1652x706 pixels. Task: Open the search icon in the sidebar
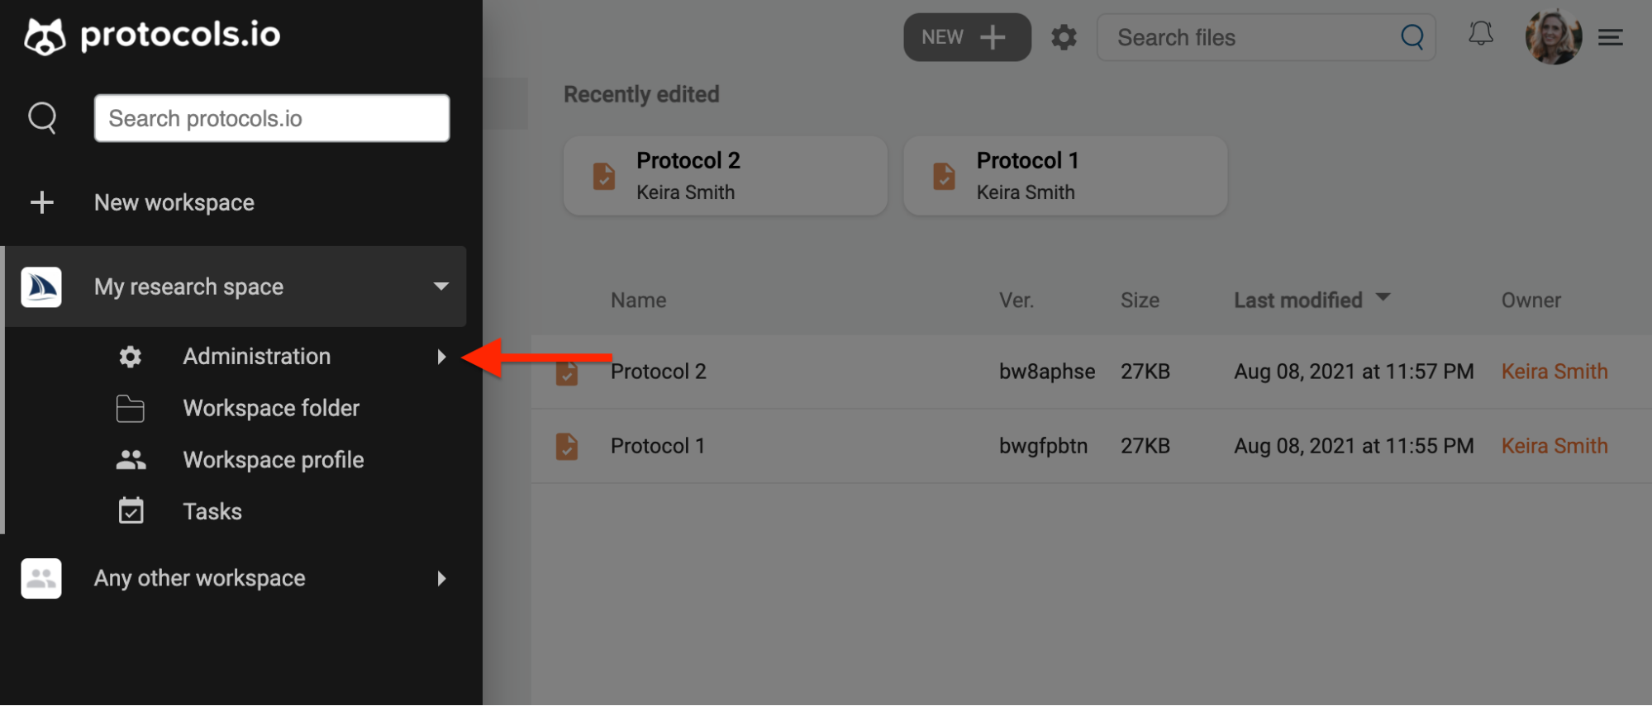[42, 117]
